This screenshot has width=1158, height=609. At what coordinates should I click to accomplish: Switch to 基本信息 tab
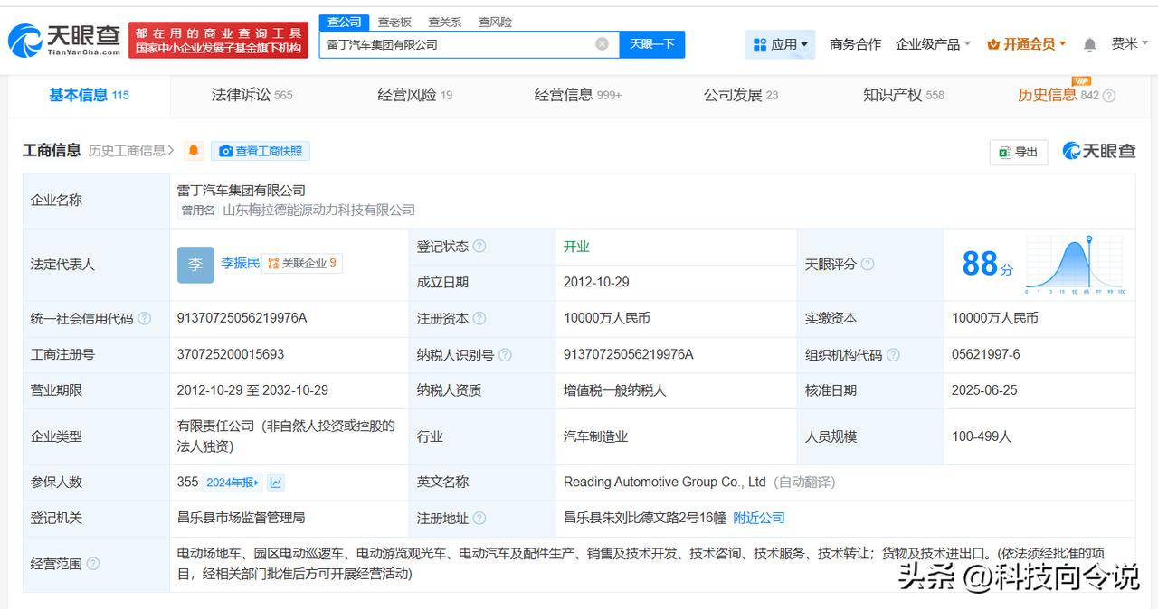(89, 95)
